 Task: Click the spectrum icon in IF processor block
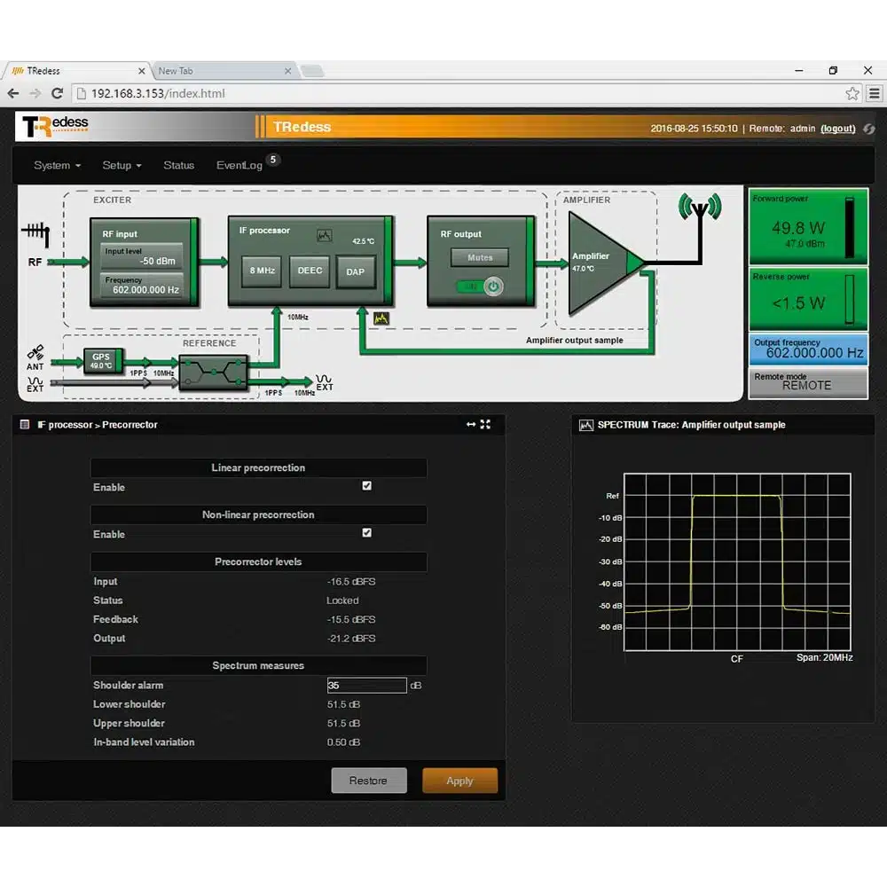point(324,235)
